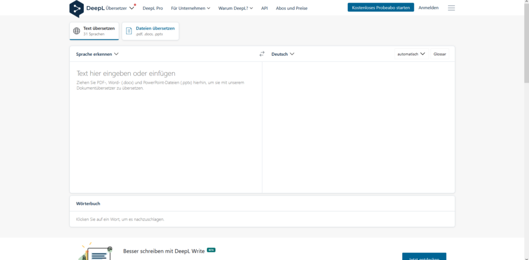Click the globe icon in Text übersetzen
The image size is (529, 260).
point(76,31)
